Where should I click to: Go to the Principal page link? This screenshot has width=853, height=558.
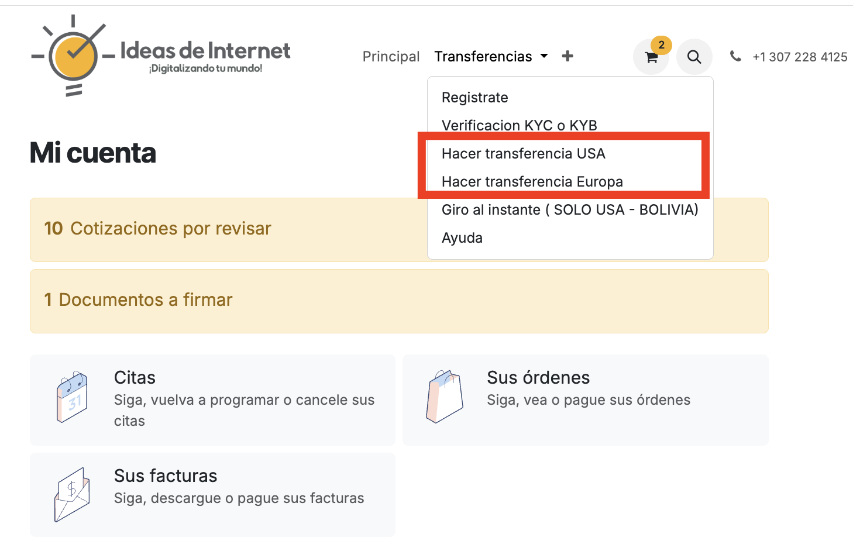[391, 57]
